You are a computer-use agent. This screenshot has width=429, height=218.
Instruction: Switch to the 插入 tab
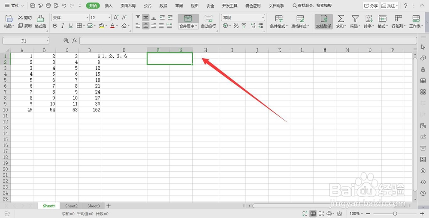click(x=109, y=6)
